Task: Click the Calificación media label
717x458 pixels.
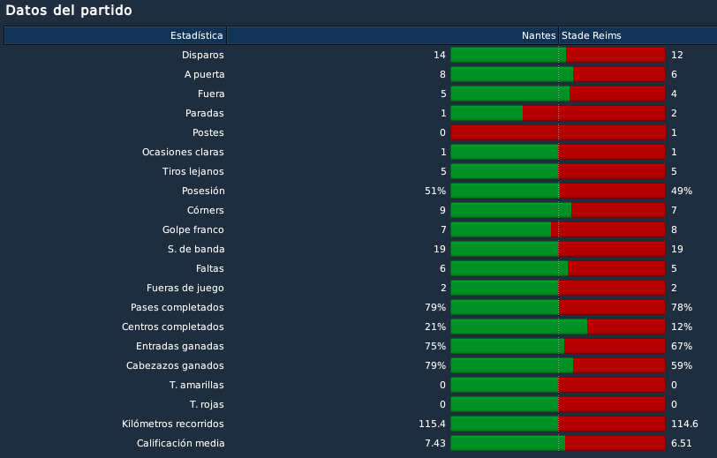Action: [181, 443]
